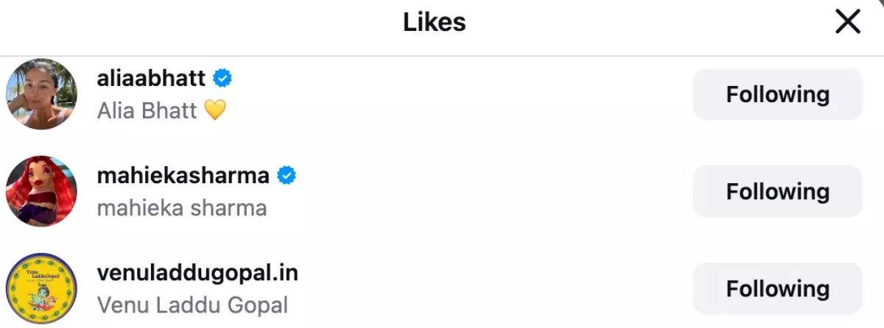Click the 'Venu Laddu Gopal' display name
Image resolution: width=884 pixels, height=328 pixels.
[x=192, y=304]
